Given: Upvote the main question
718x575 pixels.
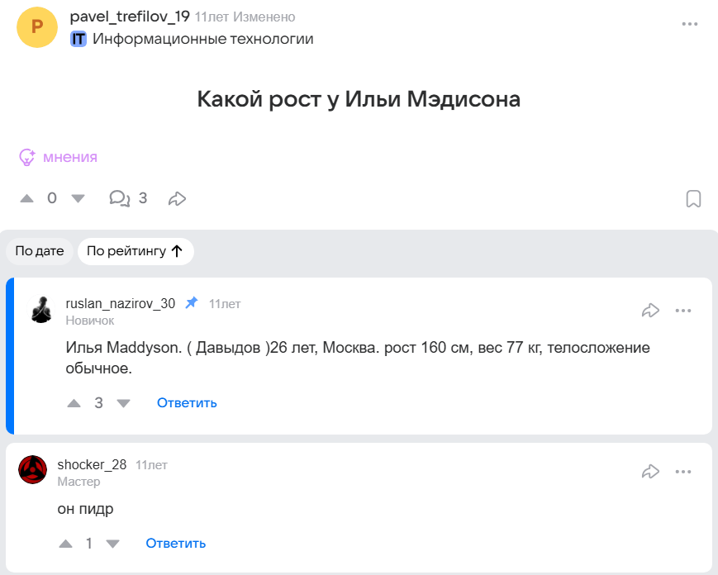Looking at the screenshot, I should click(x=27, y=198).
